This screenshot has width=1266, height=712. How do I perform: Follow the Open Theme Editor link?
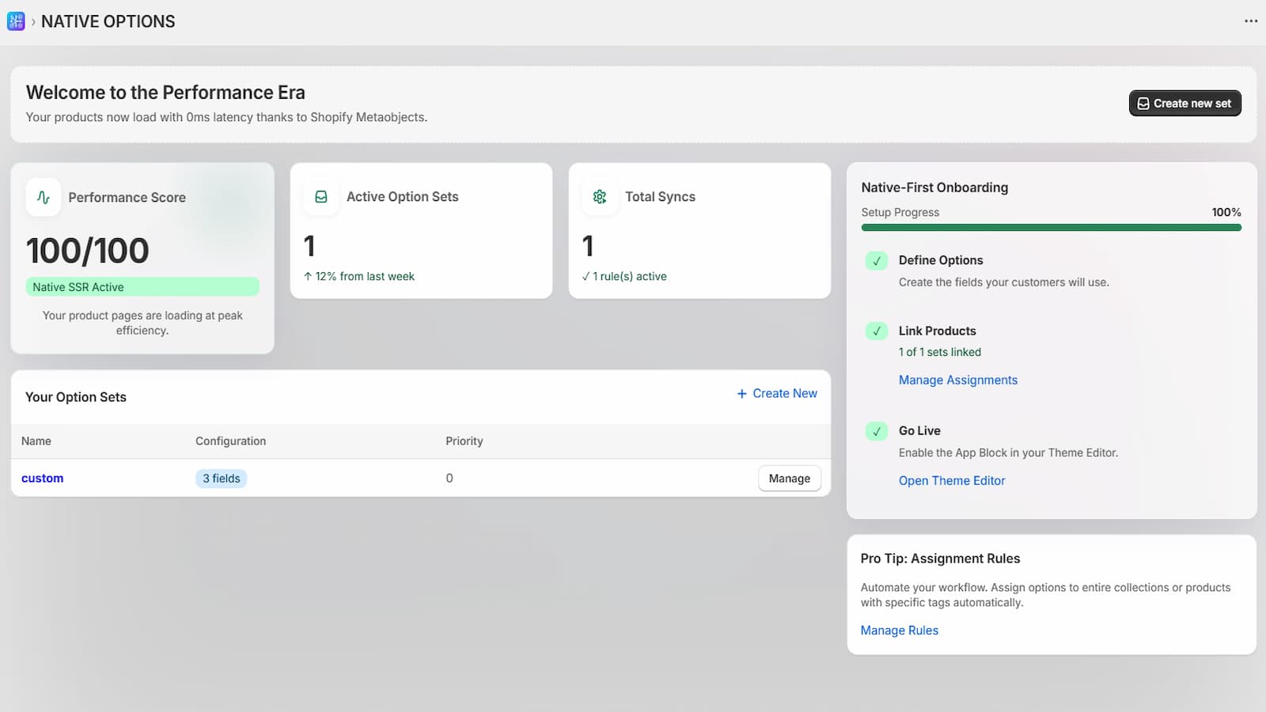[951, 481]
